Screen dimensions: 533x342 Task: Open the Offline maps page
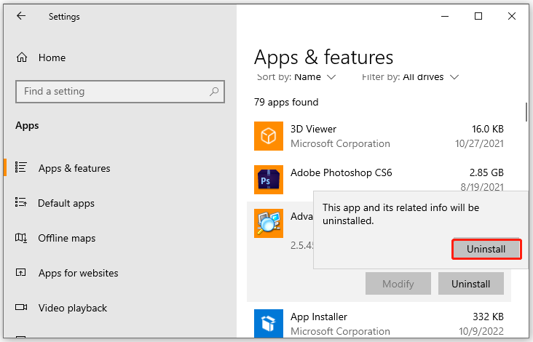(x=67, y=238)
